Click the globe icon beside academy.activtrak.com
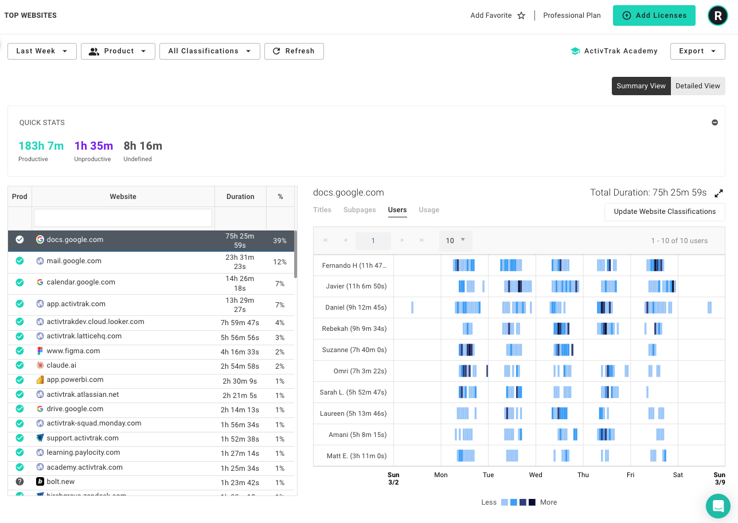 40,467
